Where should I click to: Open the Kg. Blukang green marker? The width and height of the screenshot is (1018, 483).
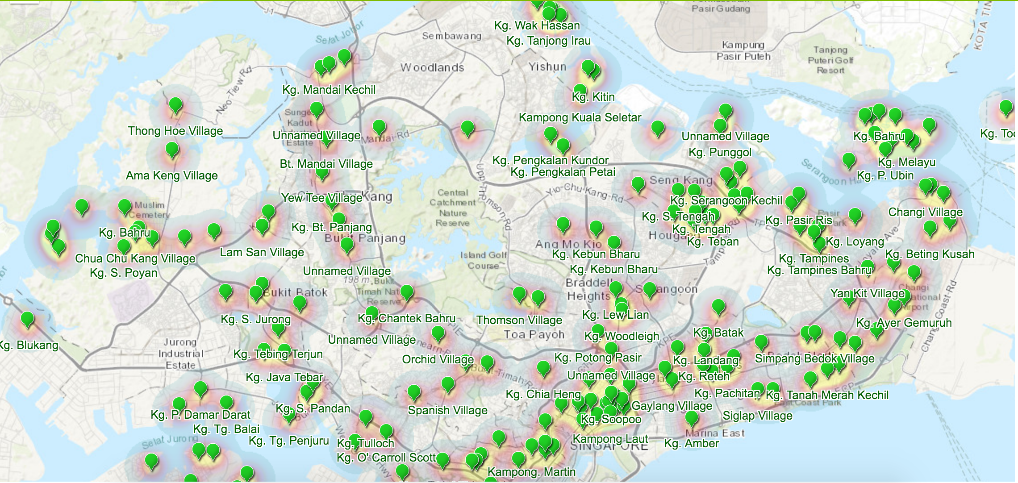pos(27,319)
